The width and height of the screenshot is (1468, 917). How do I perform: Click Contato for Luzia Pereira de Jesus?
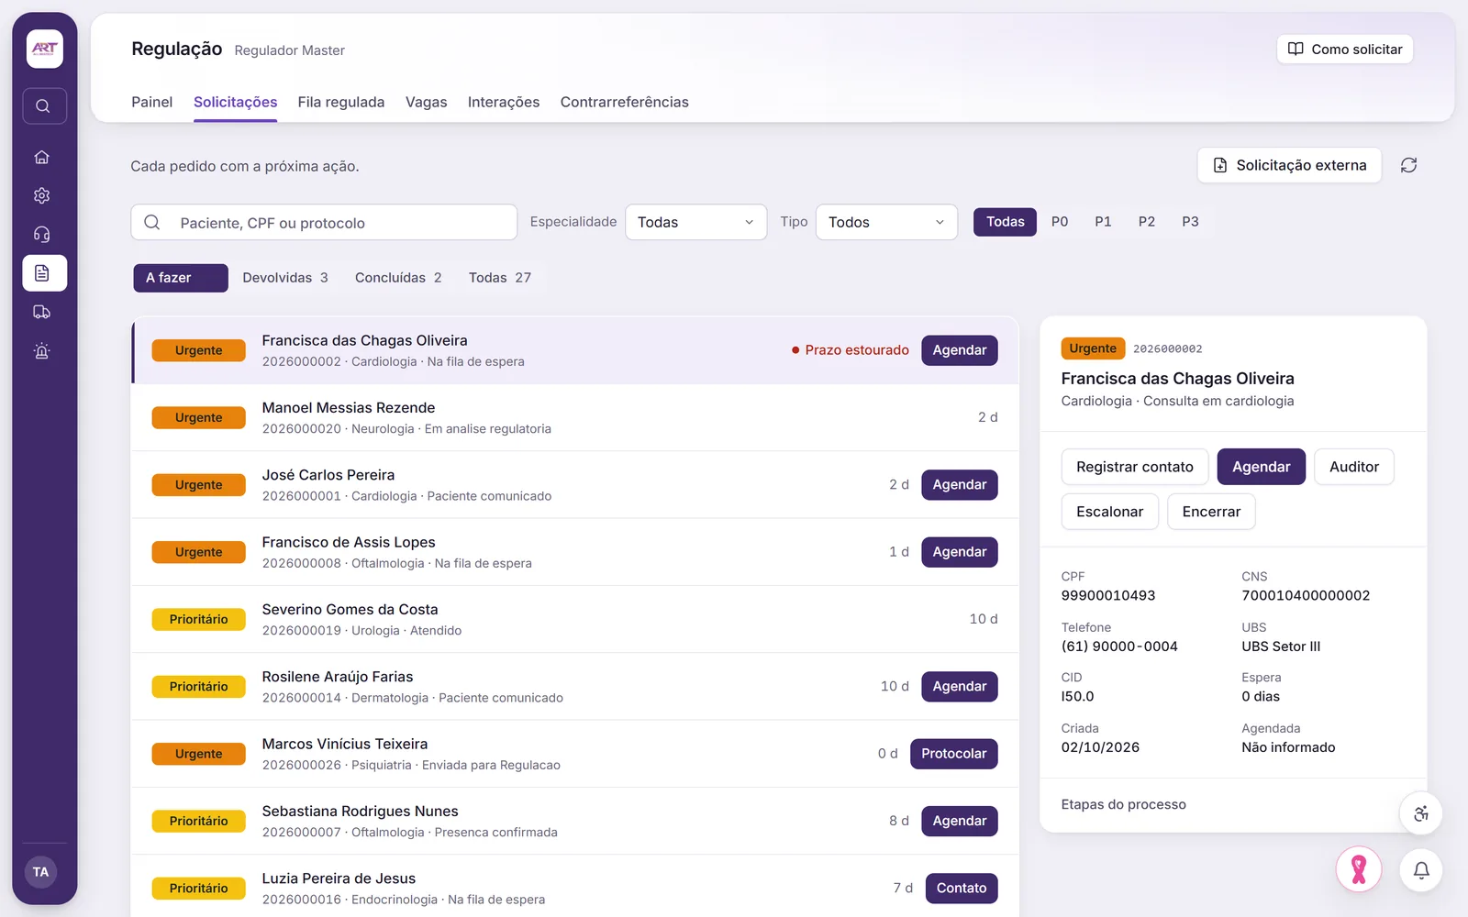tap(962, 889)
